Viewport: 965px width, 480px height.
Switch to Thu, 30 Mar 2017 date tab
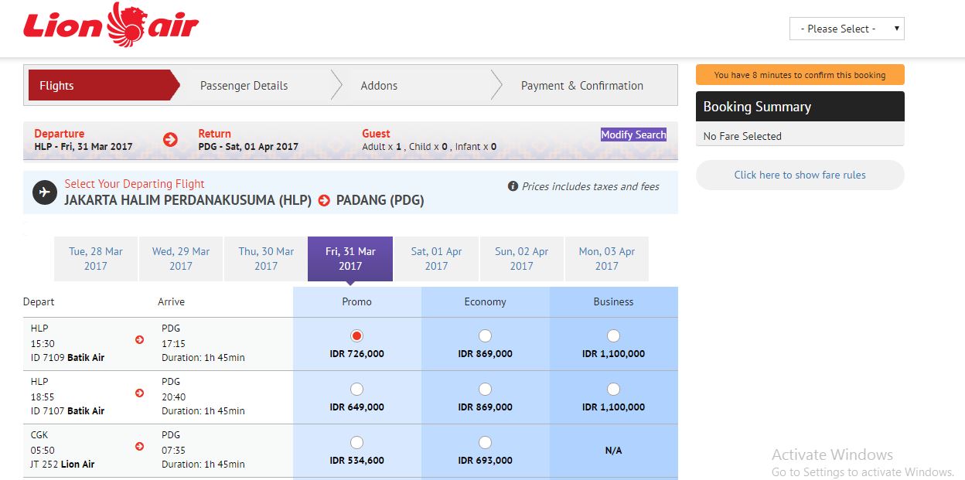266,259
